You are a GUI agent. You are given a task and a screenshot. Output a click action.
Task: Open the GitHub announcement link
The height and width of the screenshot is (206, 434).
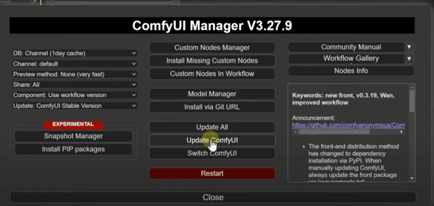(x=348, y=125)
